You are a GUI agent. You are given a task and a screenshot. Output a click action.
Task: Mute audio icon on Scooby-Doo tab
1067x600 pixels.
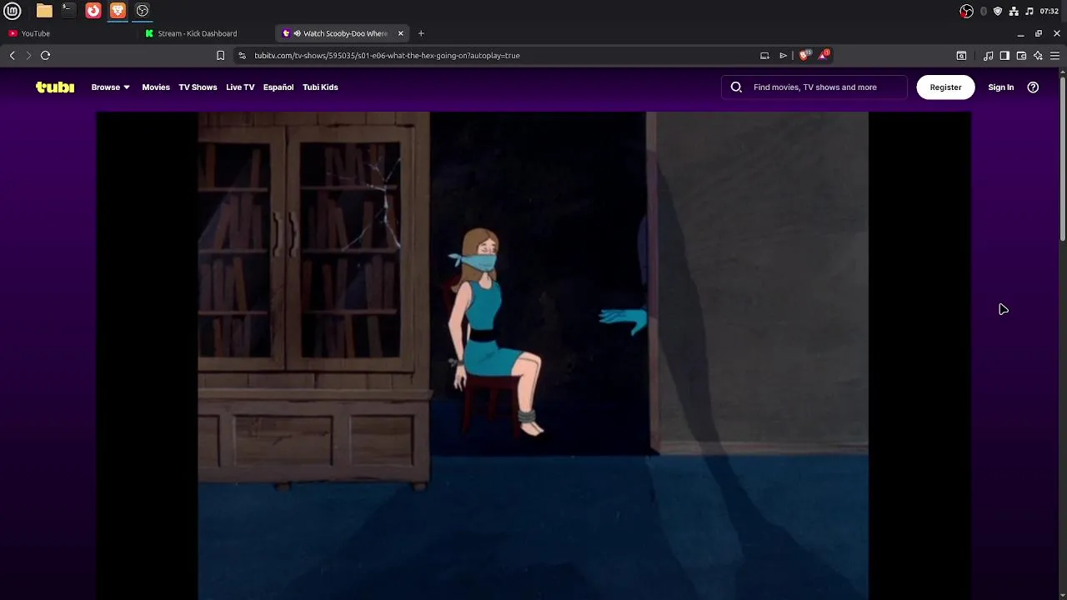[x=298, y=33]
